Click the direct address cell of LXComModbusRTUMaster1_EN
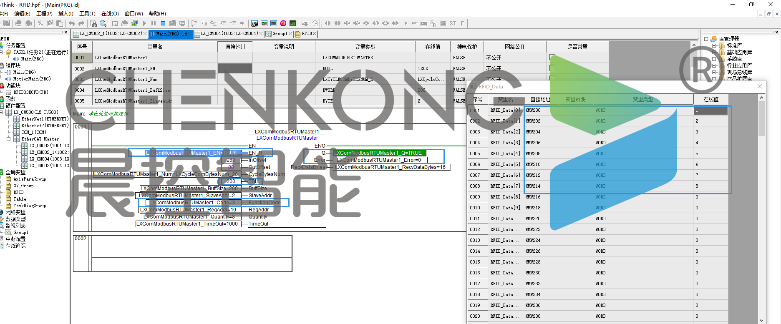Screen dimensions: 781x324 click(235, 68)
